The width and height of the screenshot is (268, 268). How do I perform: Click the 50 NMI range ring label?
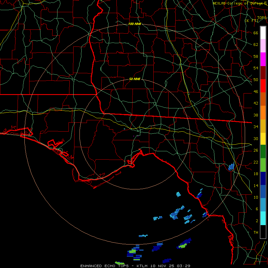[x=135, y=79]
